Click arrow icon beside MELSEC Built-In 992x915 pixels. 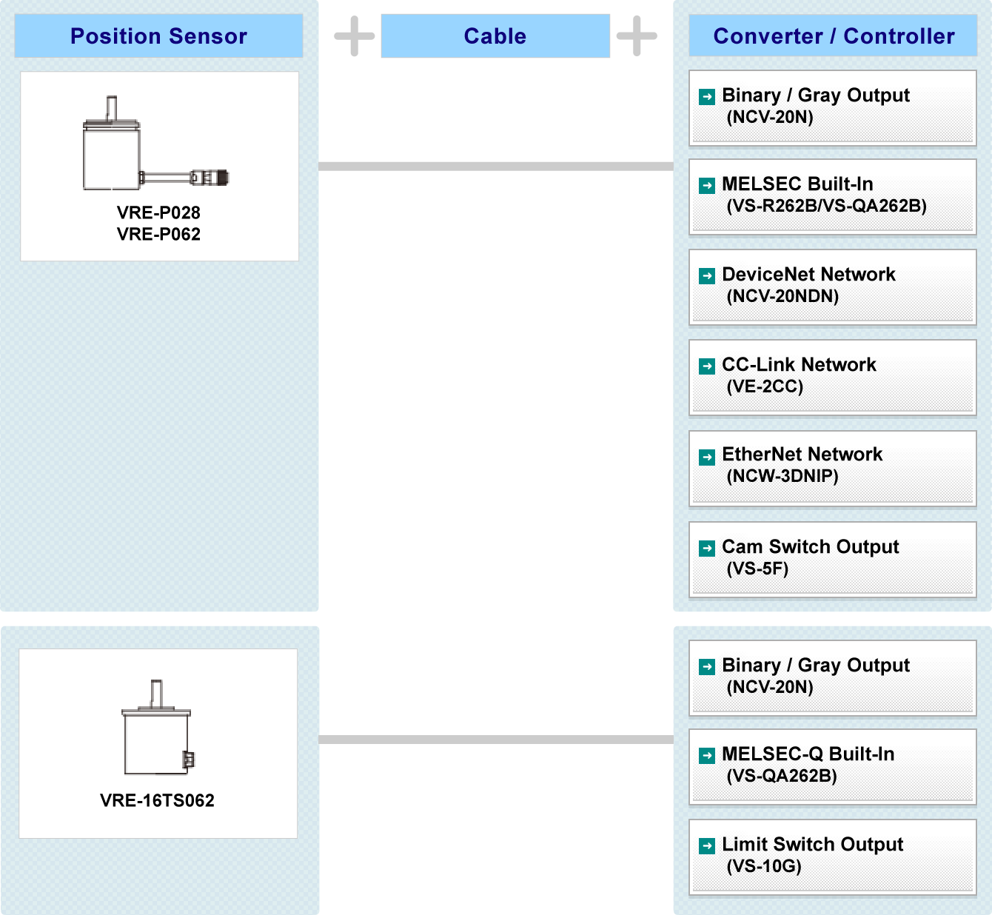707,185
